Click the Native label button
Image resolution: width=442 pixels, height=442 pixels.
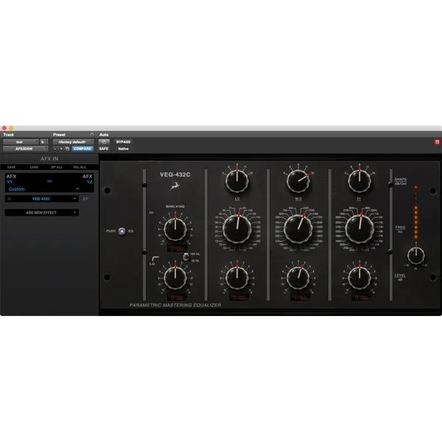pyautogui.click(x=123, y=149)
